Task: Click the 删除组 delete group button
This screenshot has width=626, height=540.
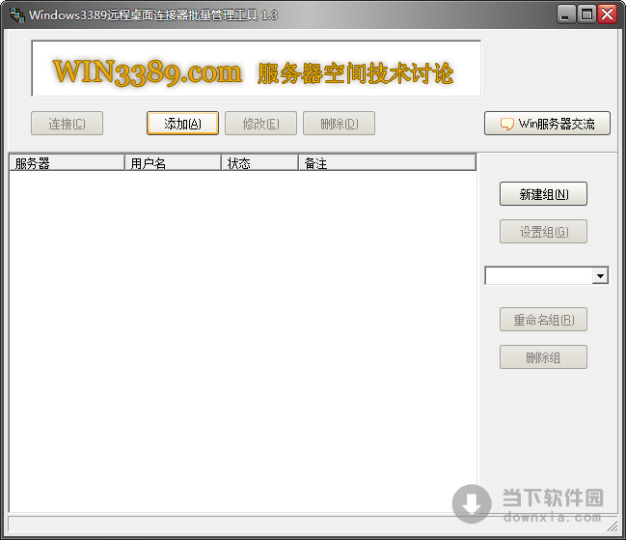Action: 543,356
